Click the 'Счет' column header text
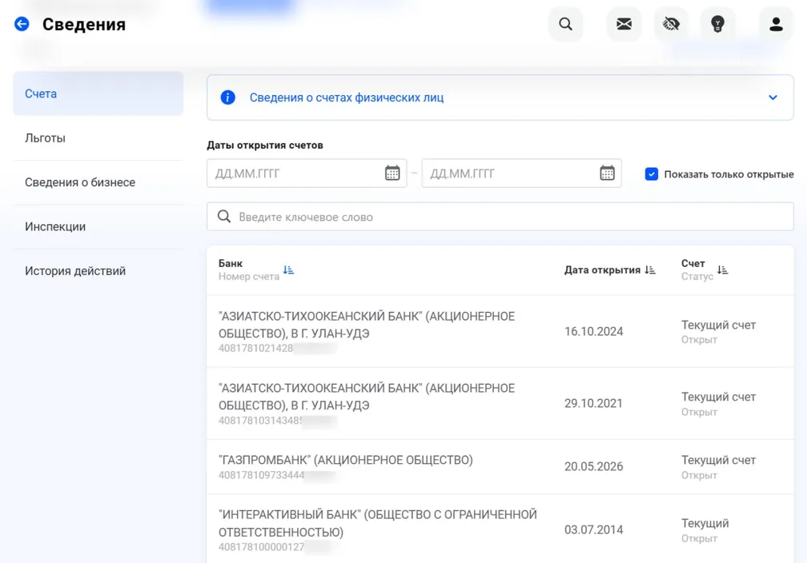807x563 pixels. click(693, 263)
